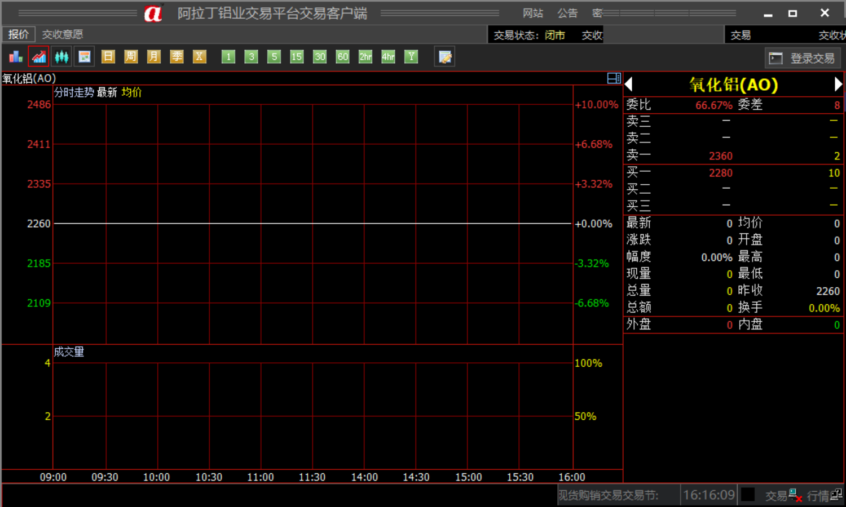Select the 1-minute chart interval
The height and width of the screenshot is (507, 846).
(228, 56)
